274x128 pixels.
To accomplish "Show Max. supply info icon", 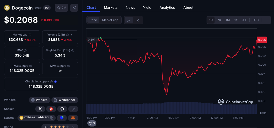I will 68,66.
